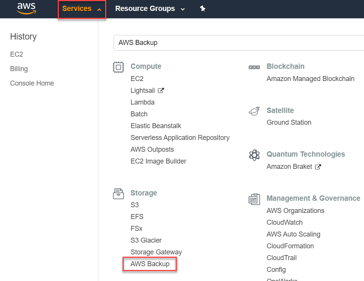This screenshot has height=281, width=364.
Task: Click the Quantum Technologies atom icon
Action: [254, 155]
